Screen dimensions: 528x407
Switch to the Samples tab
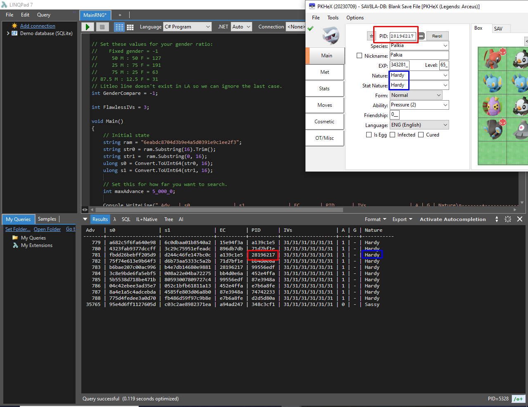click(47, 219)
